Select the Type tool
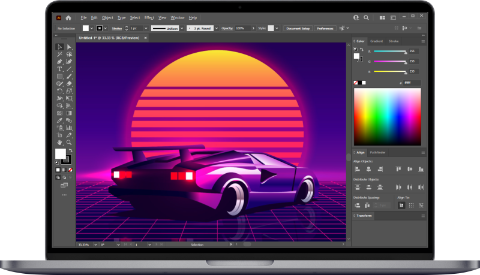The image size is (480, 275). pyautogui.click(x=59, y=69)
